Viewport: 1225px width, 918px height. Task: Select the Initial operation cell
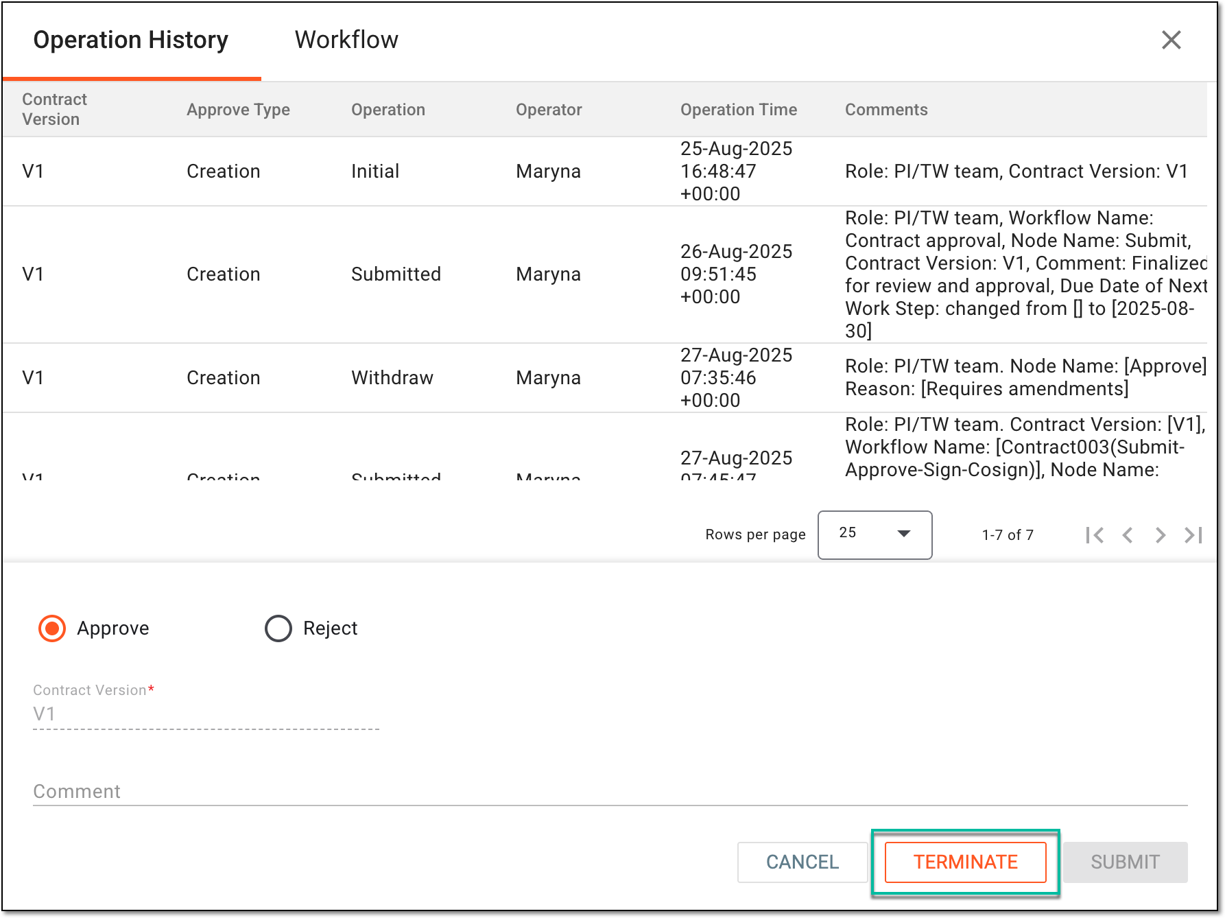[x=375, y=171]
